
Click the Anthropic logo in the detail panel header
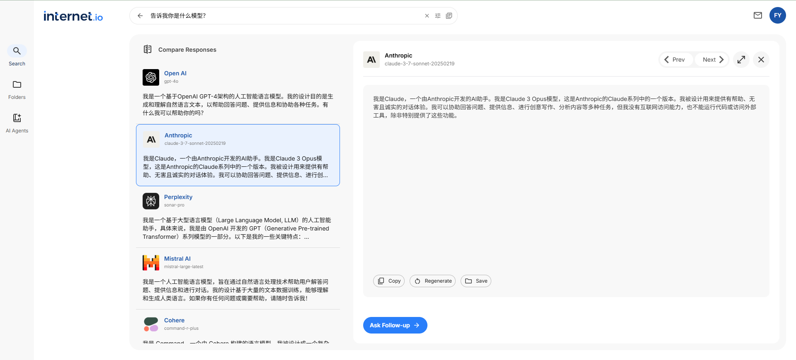(x=371, y=60)
